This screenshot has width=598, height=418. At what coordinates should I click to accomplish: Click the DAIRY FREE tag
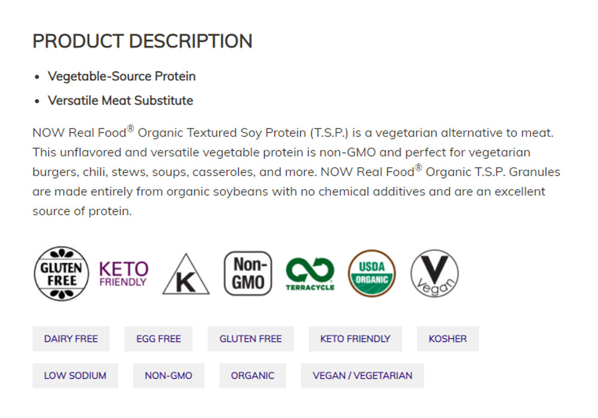click(x=71, y=339)
